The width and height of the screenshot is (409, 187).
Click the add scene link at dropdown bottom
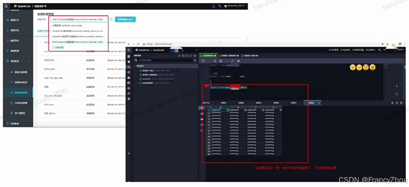[58, 47]
